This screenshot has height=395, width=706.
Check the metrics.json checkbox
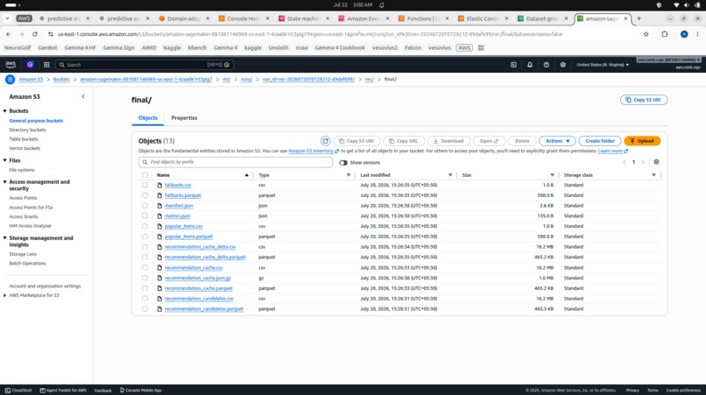(145, 216)
